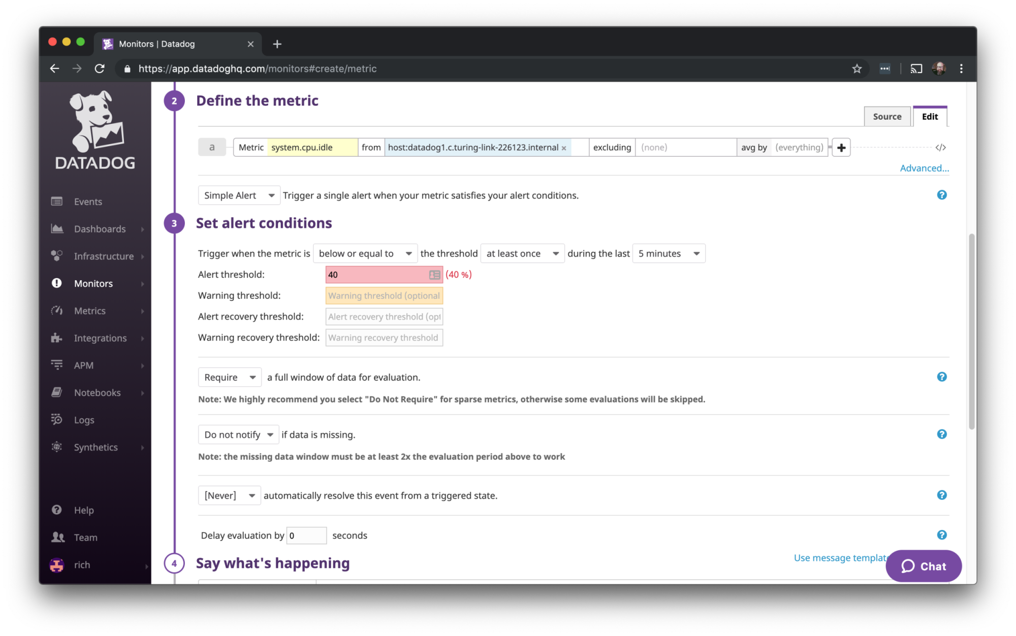The width and height of the screenshot is (1016, 636).
Task: Navigate to Logs section in sidebar
Action: [83, 419]
